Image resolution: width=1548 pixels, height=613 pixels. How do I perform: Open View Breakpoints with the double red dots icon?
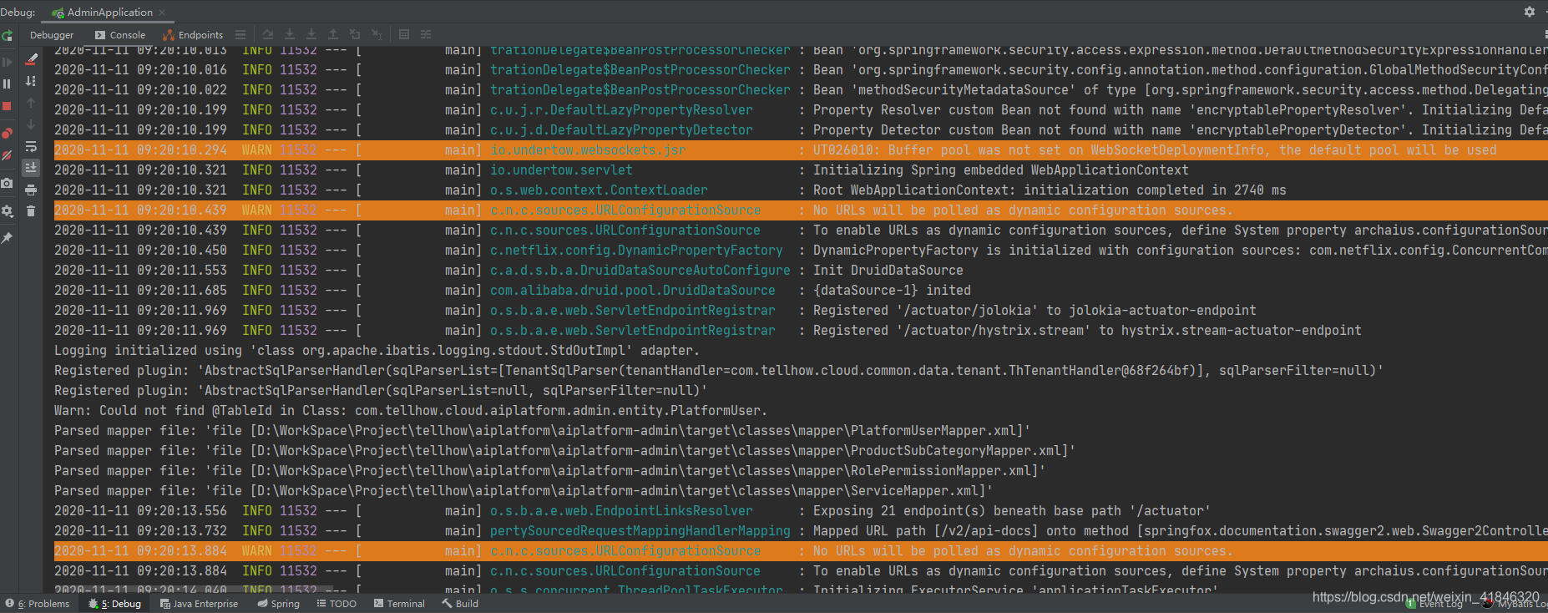point(7,133)
